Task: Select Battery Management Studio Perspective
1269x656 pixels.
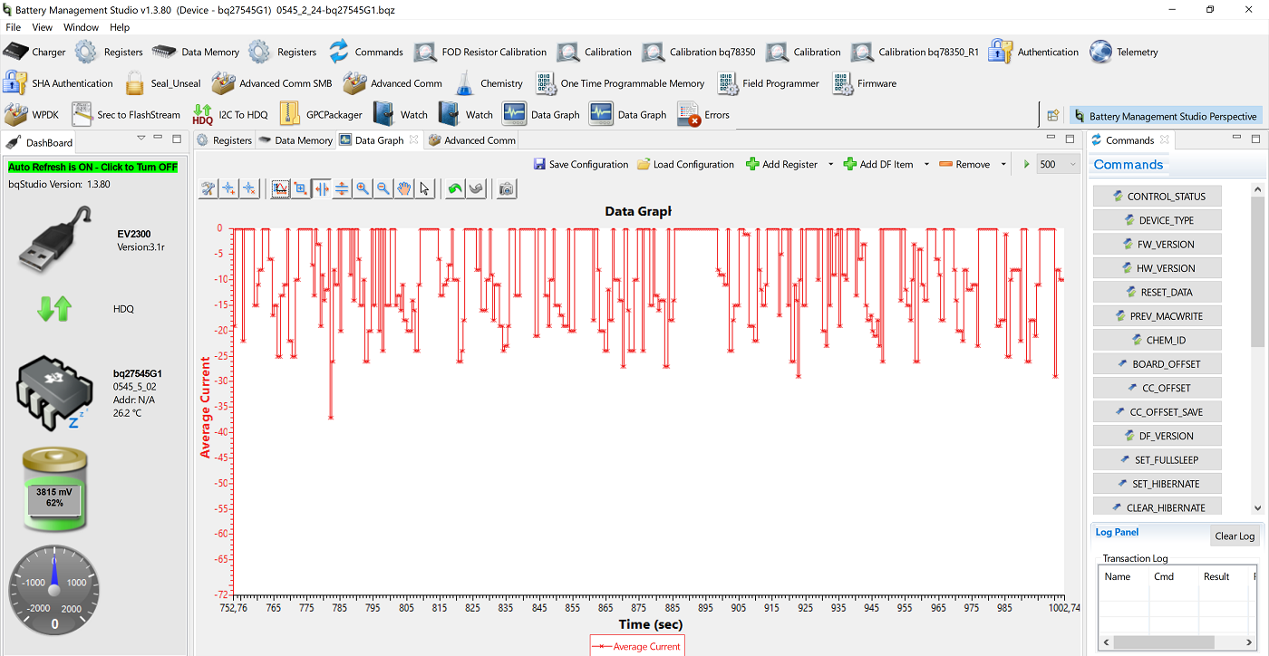Action: click(x=1165, y=116)
